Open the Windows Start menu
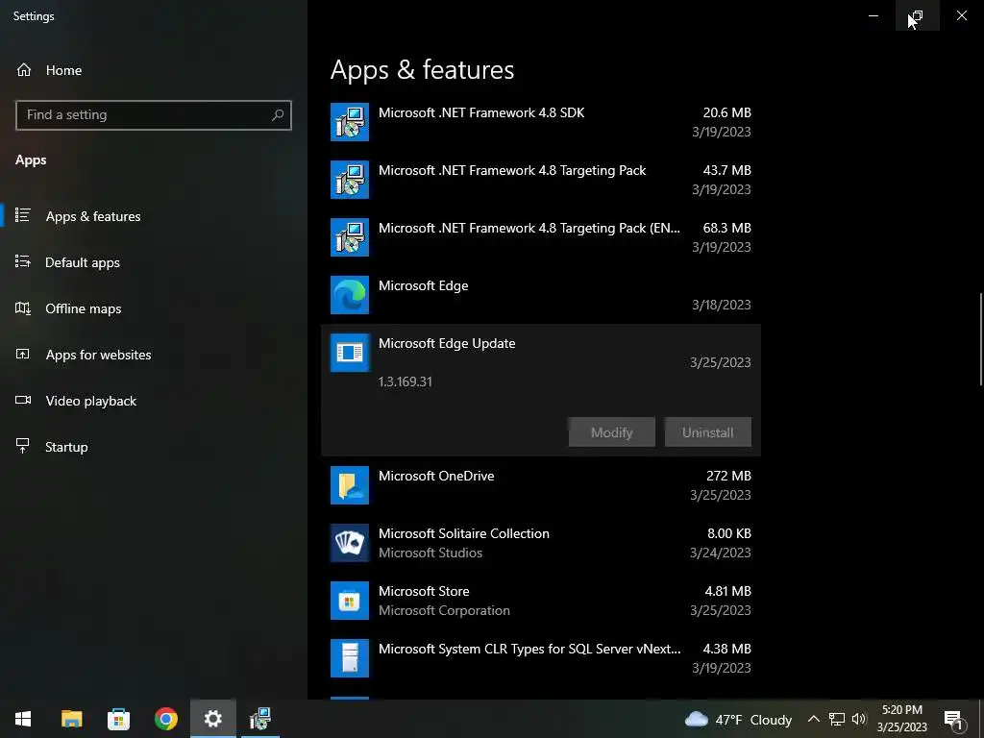984x738 pixels. (23, 719)
